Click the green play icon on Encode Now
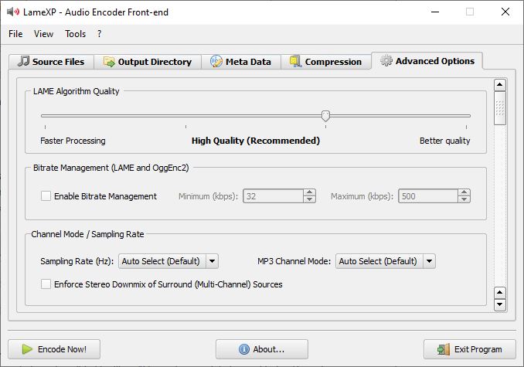524x367 pixels. tap(27, 349)
